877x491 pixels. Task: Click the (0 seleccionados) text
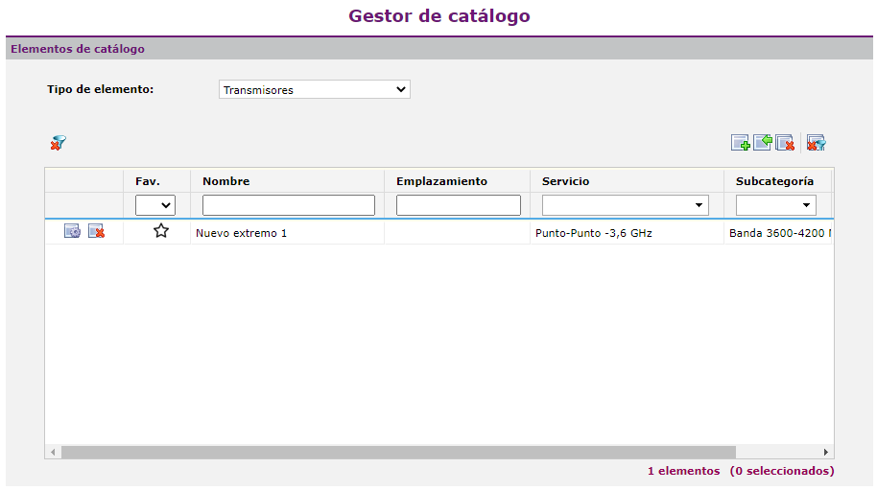point(782,471)
